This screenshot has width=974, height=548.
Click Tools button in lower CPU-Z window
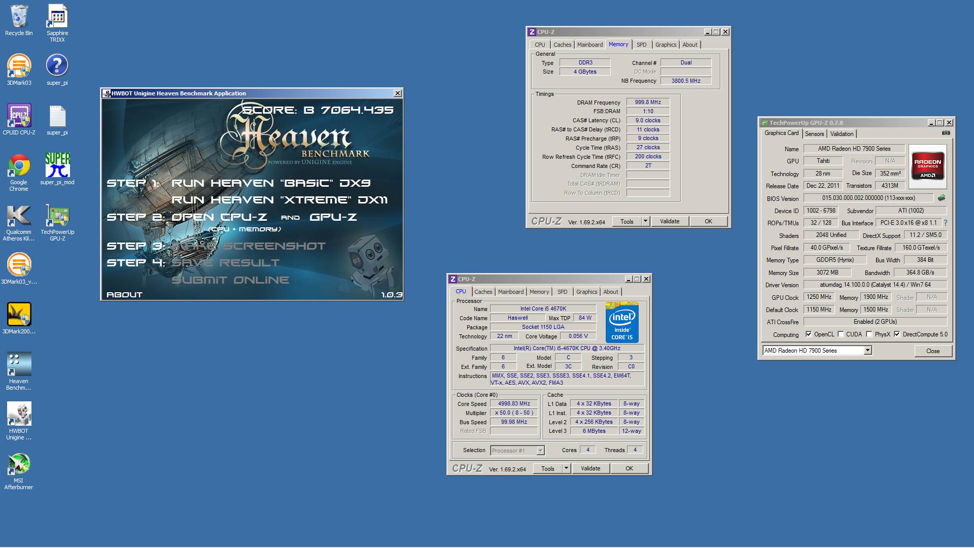[548, 468]
